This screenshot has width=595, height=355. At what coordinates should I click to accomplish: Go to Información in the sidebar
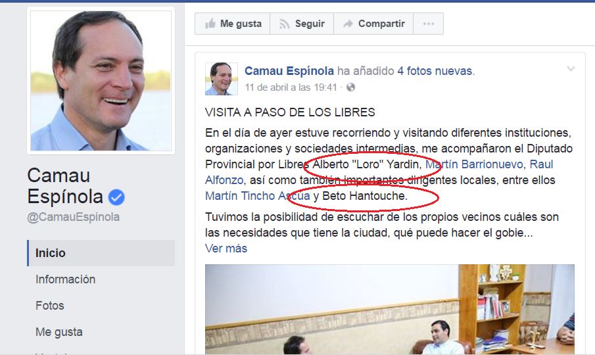[x=65, y=279]
